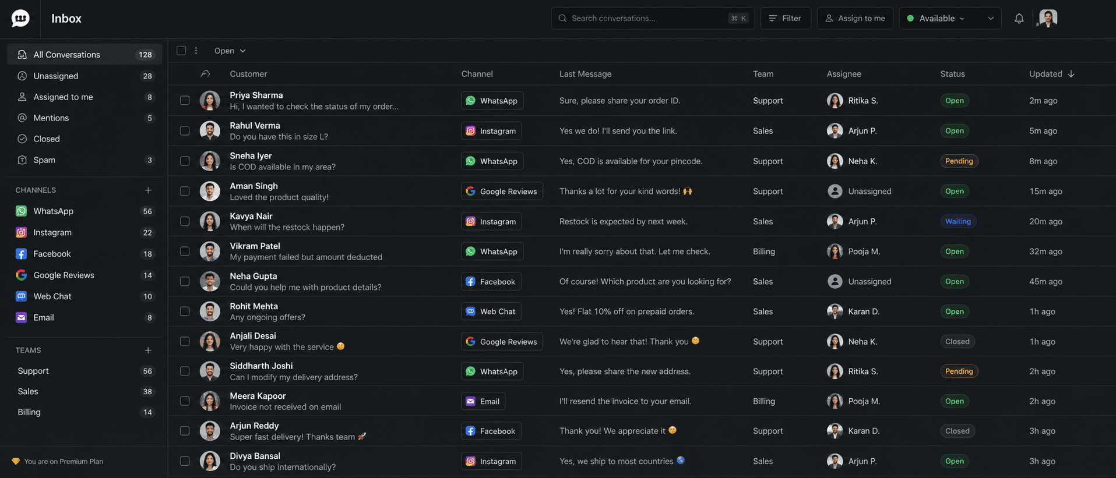Select Rahul Verma conversation checkbox

(x=185, y=131)
